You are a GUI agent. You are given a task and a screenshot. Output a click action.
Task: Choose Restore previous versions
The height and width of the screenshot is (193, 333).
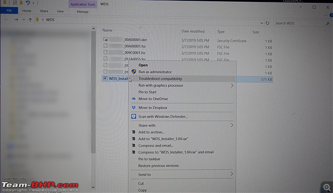(159, 166)
